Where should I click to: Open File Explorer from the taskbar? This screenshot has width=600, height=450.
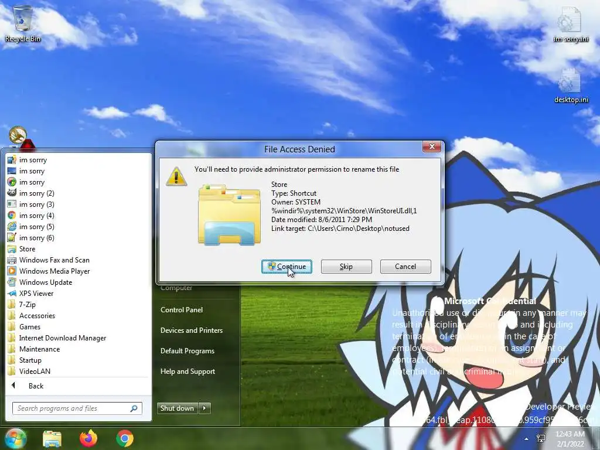coord(52,438)
